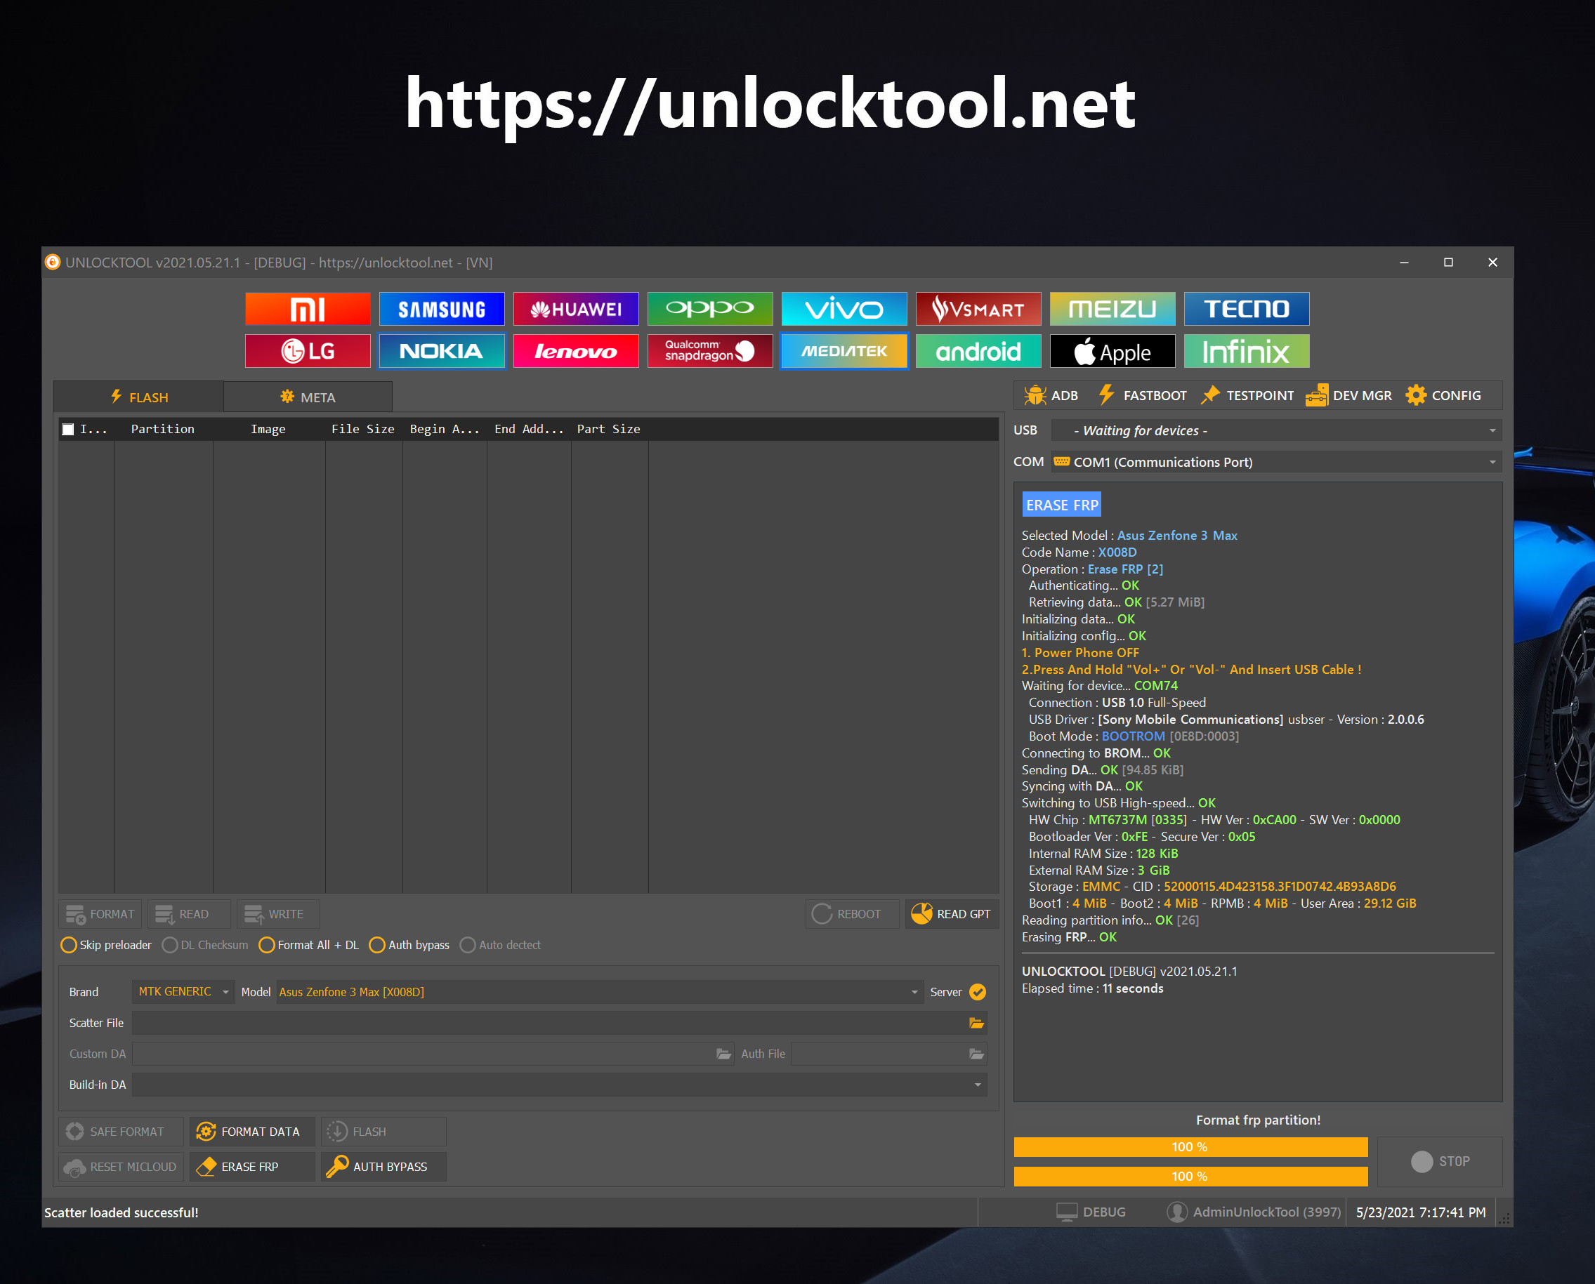Open the Qualcomm Snapdragon tile
1595x1284 pixels.
point(709,351)
